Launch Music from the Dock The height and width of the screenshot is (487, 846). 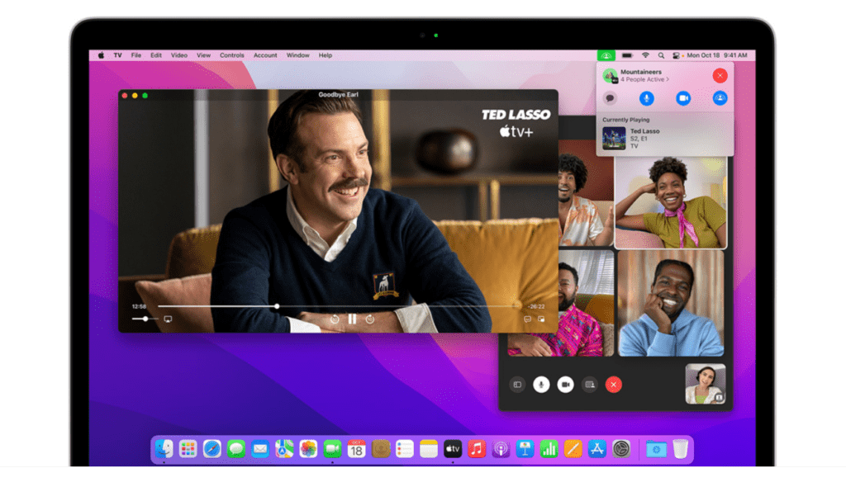coord(477,449)
